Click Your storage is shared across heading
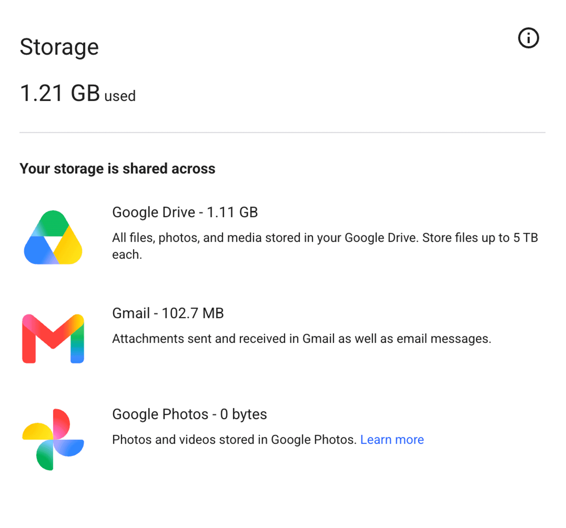The width and height of the screenshot is (566, 528). tap(117, 169)
